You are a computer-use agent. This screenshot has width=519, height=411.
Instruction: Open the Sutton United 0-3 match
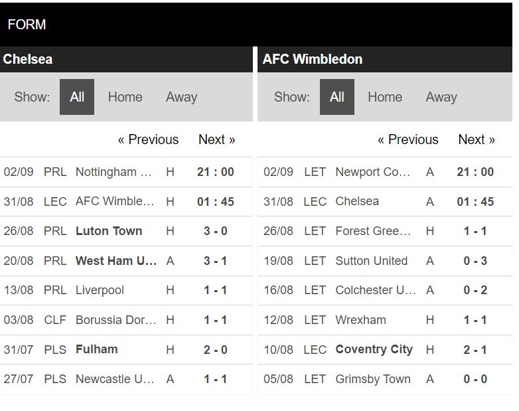(385, 261)
